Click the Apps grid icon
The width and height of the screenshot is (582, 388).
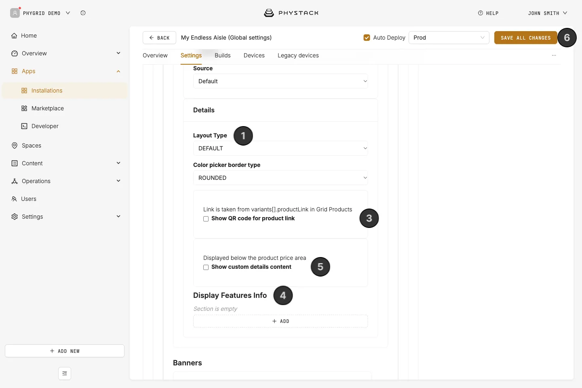pos(15,71)
